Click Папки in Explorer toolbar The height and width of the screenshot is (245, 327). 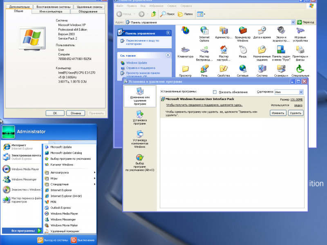click(185, 14)
